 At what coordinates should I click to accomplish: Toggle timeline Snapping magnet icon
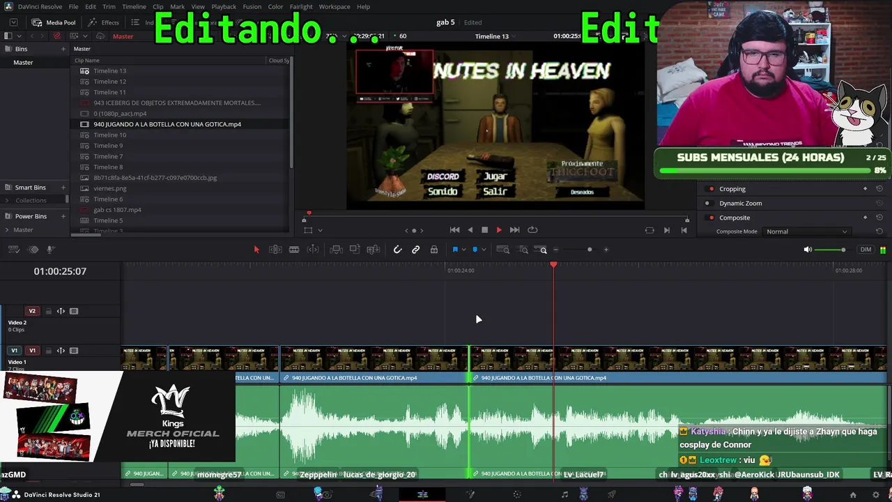(397, 250)
